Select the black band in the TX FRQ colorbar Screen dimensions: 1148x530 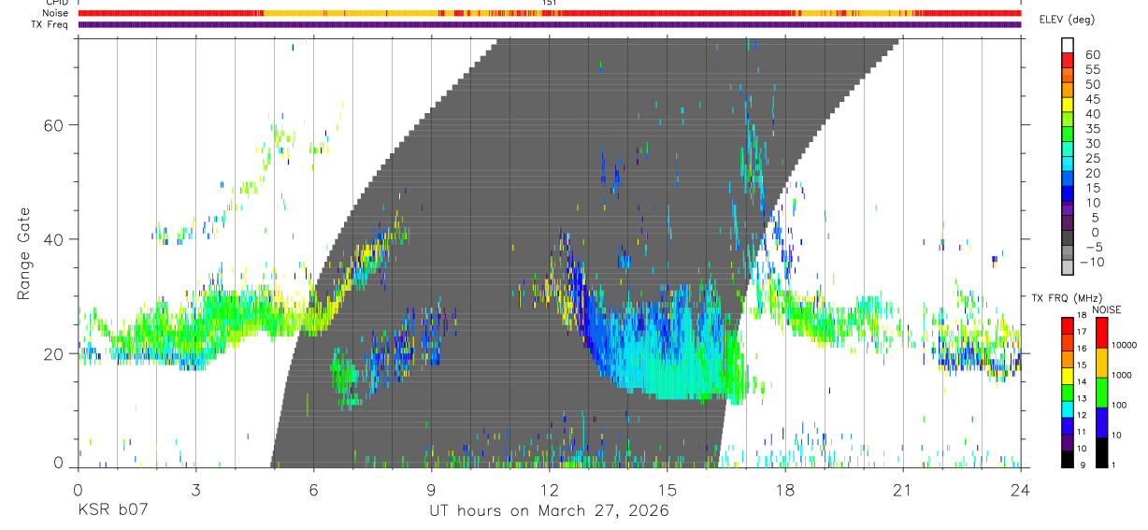1068,458
